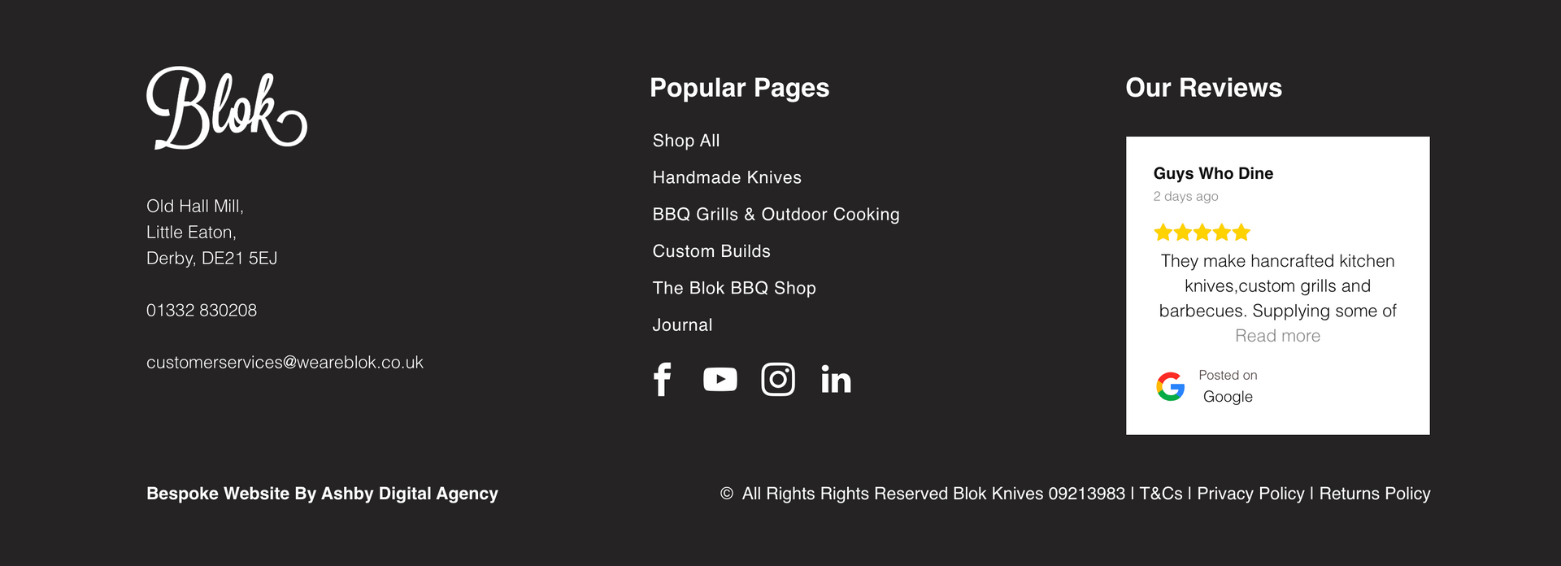Image resolution: width=1561 pixels, height=566 pixels.
Task: Open the LinkedIn social icon
Action: click(x=836, y=379)
